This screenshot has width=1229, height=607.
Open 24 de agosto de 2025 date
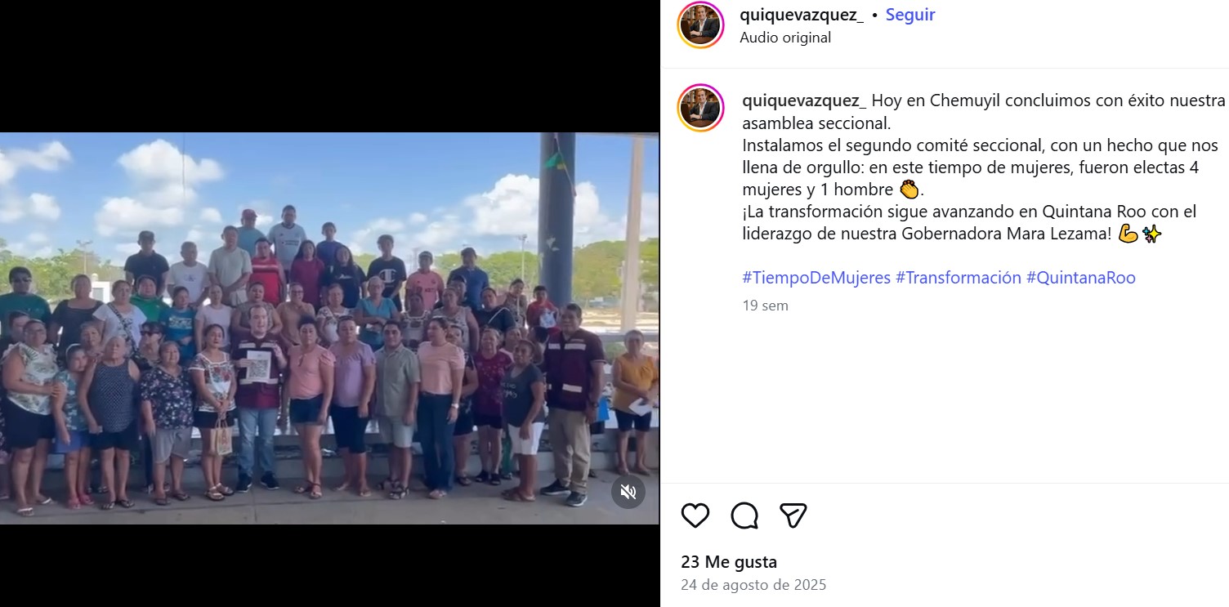tap(753, 585)
